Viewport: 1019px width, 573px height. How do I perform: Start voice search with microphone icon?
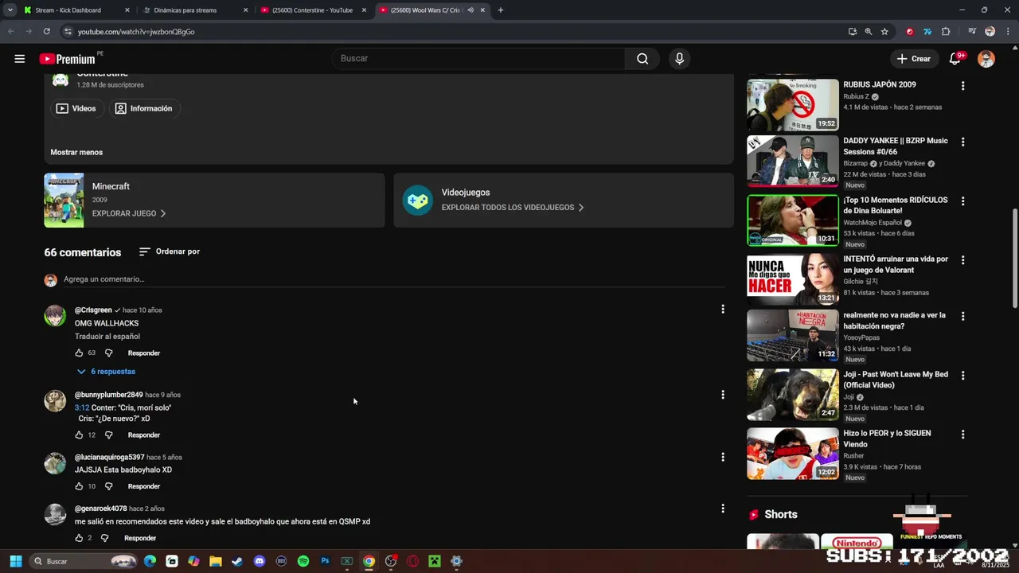coord(679,59)
